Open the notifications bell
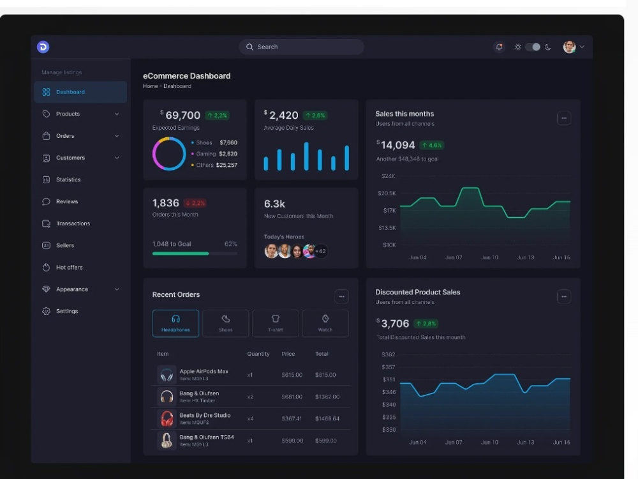Screen dimensions: 638x479 pos(499,47)
